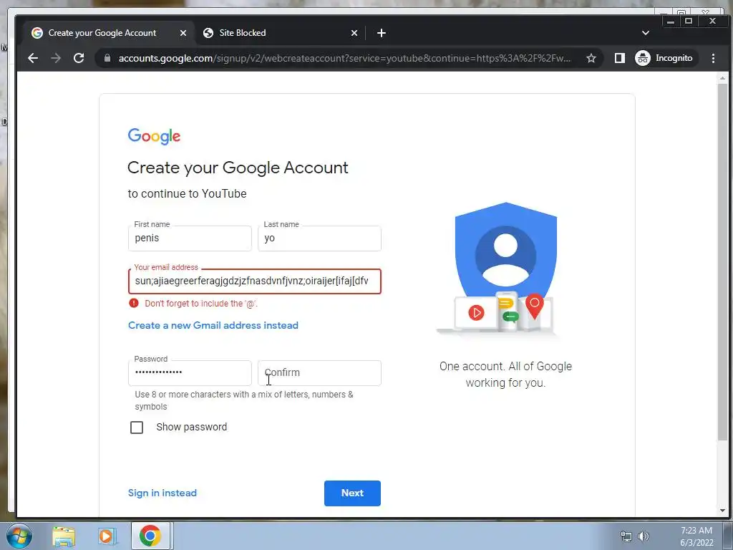Select the Create your Google Account tab
The image size is (733, 550).
pos(110,33)
